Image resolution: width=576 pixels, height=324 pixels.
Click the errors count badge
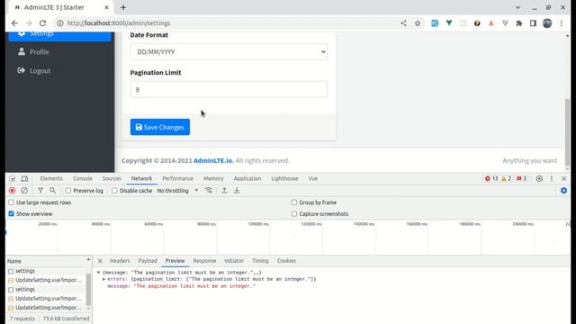[491, 178]
